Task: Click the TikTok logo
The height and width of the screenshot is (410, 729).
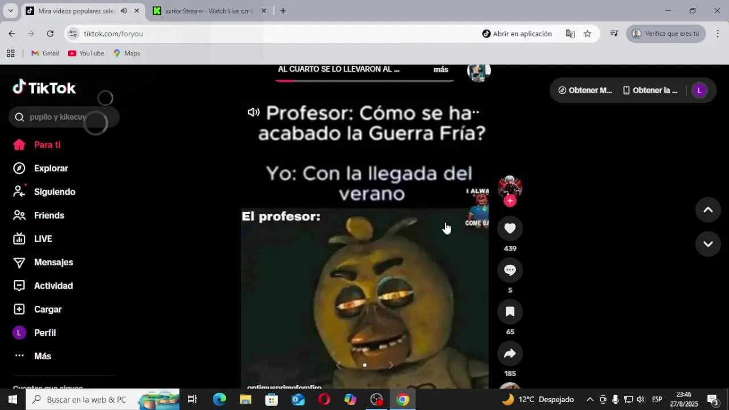Action: click(44, 88)
